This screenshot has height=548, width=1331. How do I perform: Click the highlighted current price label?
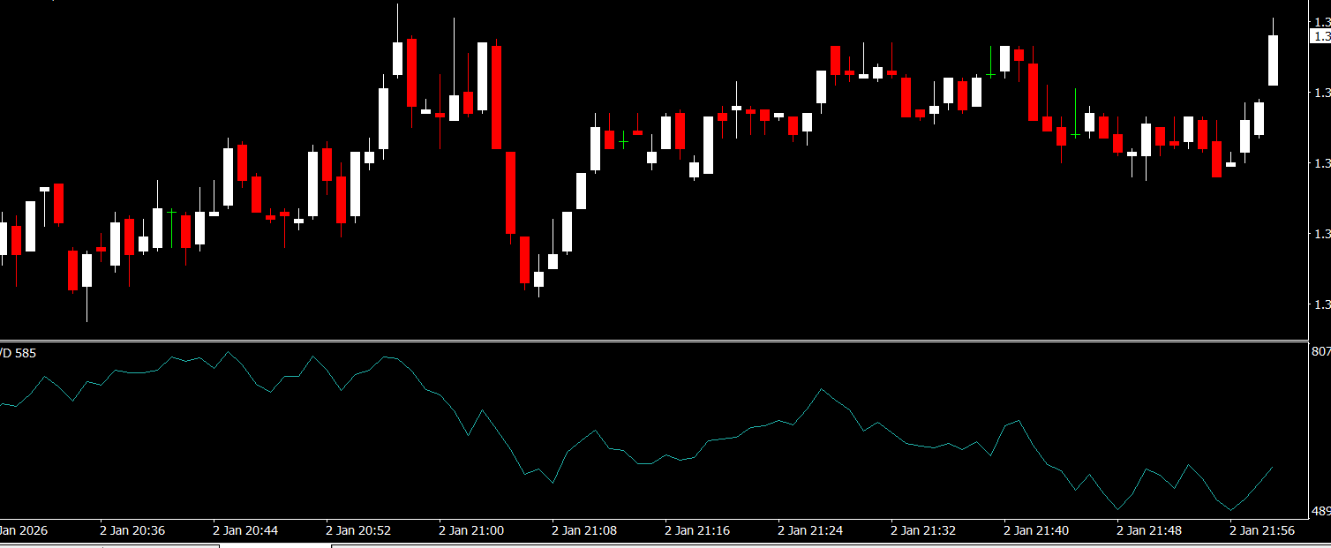(x=1321, y=36)
